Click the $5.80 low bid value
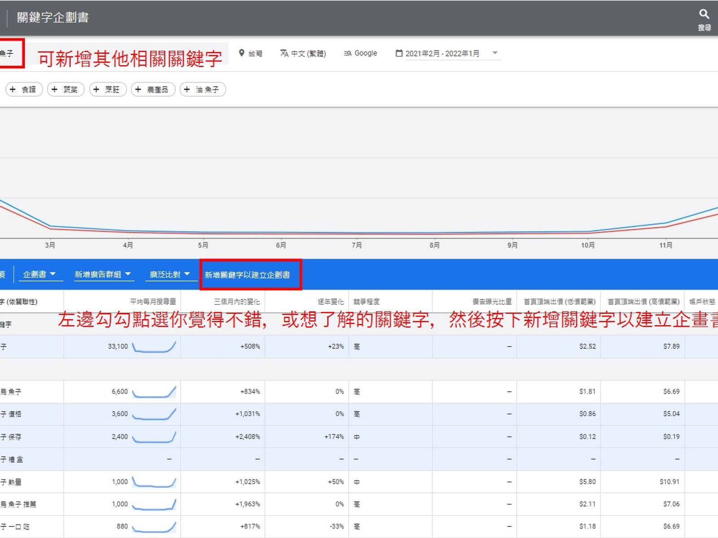 click(587, 482)
